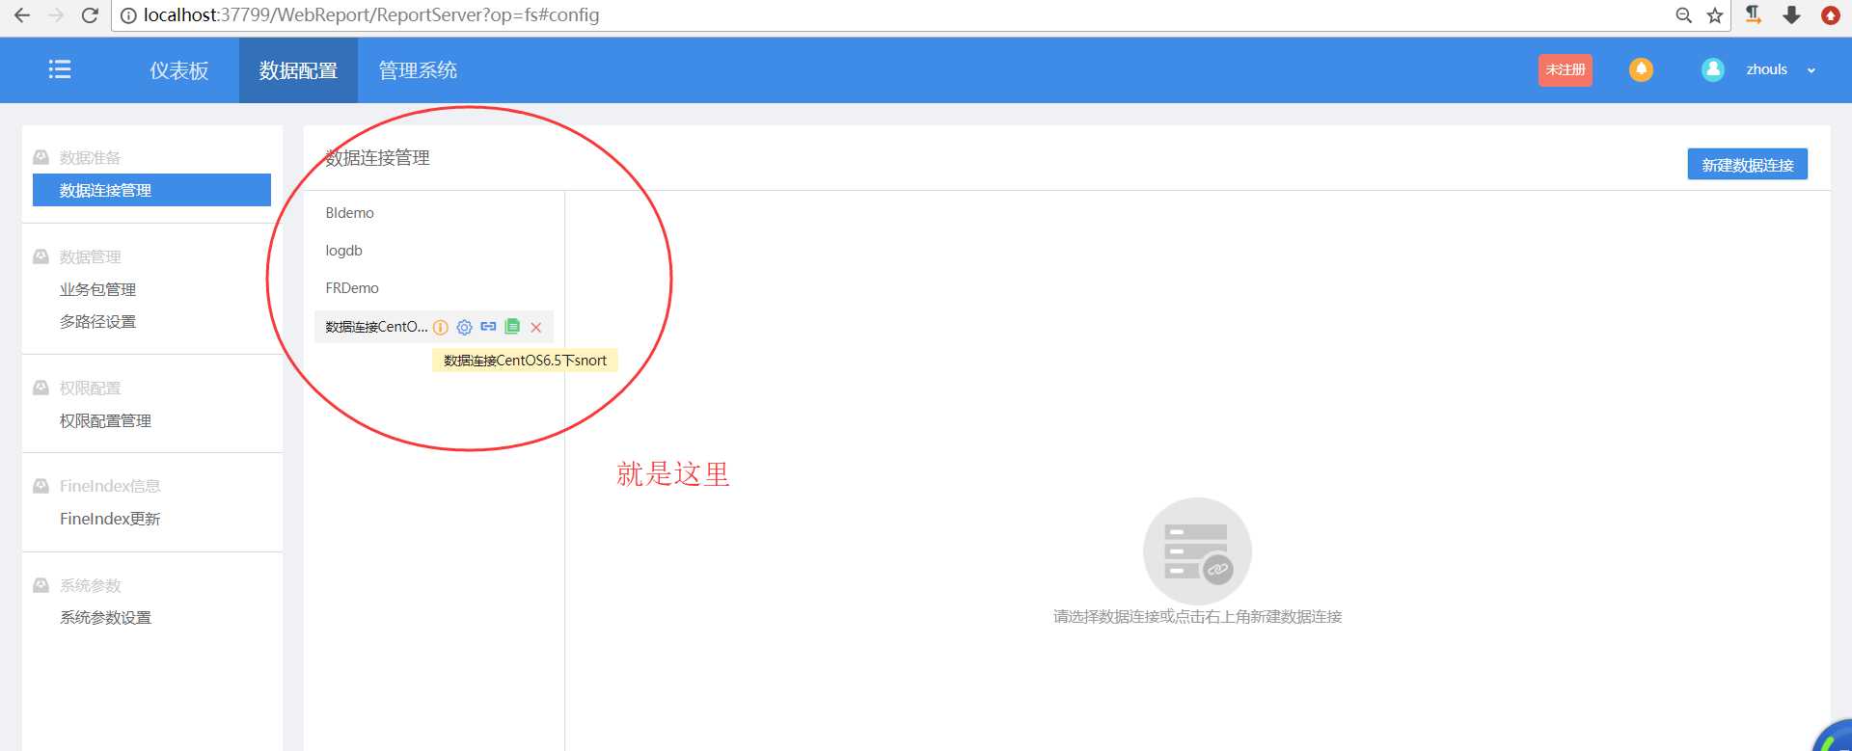Switch to the 仪表板 tab
The image size is (1852, 751).
[179, 70]
